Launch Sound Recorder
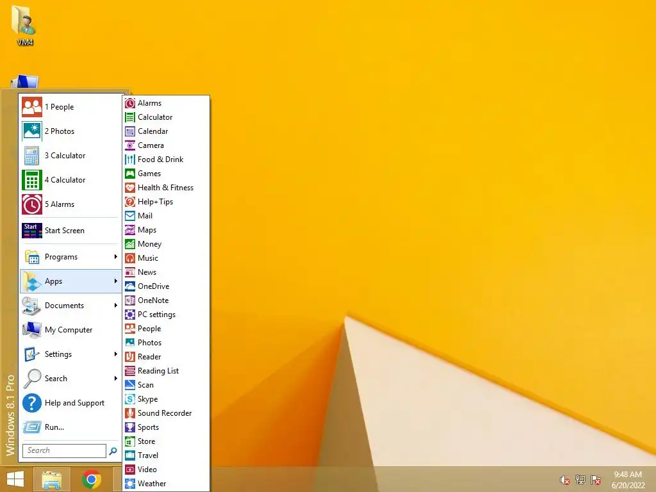656x492 pixels. point(166,413)
